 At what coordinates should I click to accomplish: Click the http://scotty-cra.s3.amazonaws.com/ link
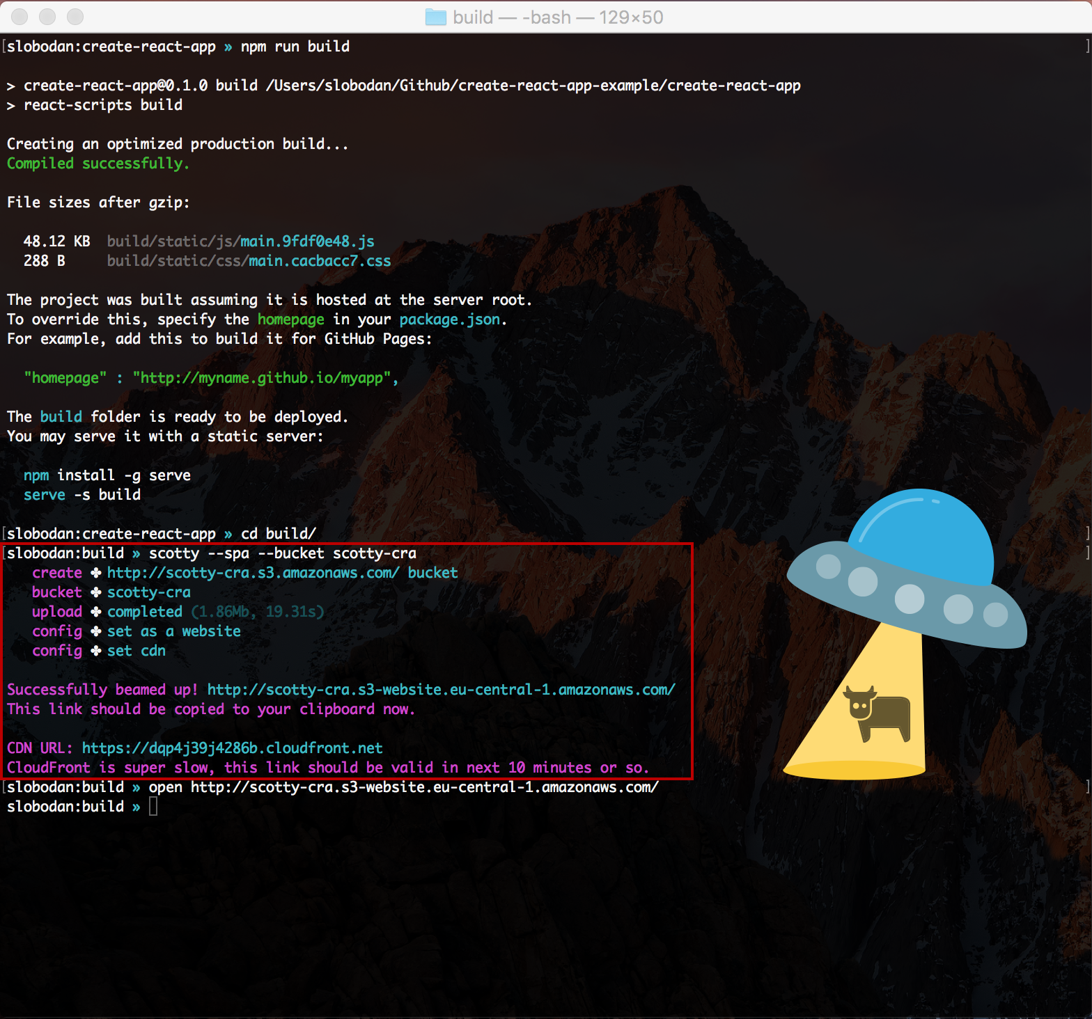[253, 573]
